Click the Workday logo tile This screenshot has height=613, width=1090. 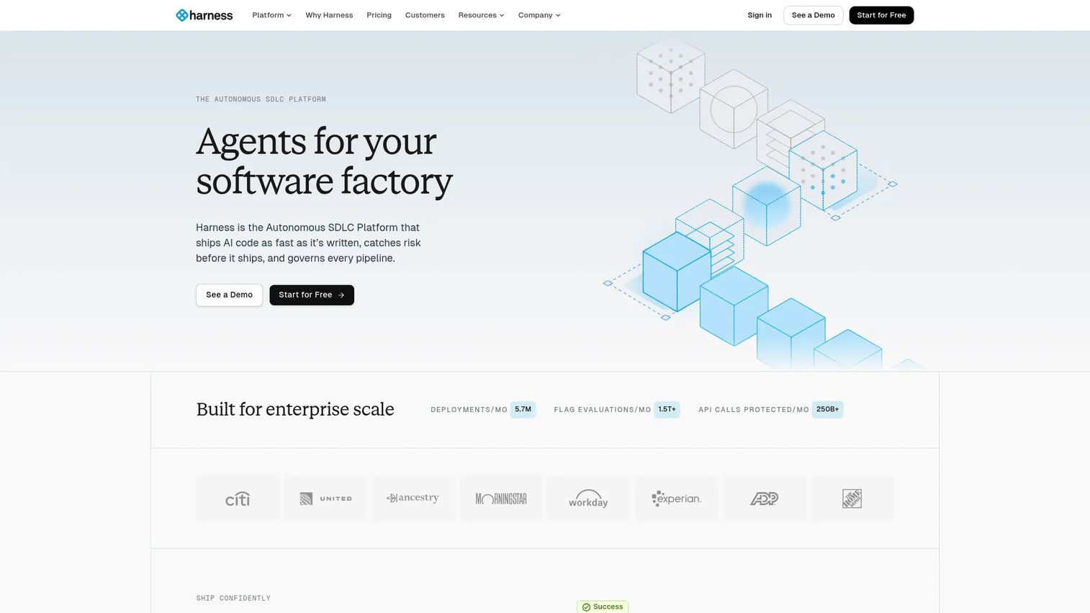(589, 498)
